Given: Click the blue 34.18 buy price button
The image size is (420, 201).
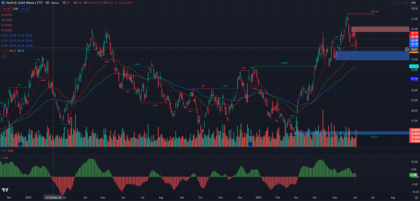Looking at the screenshot, I should coord(25,9).
